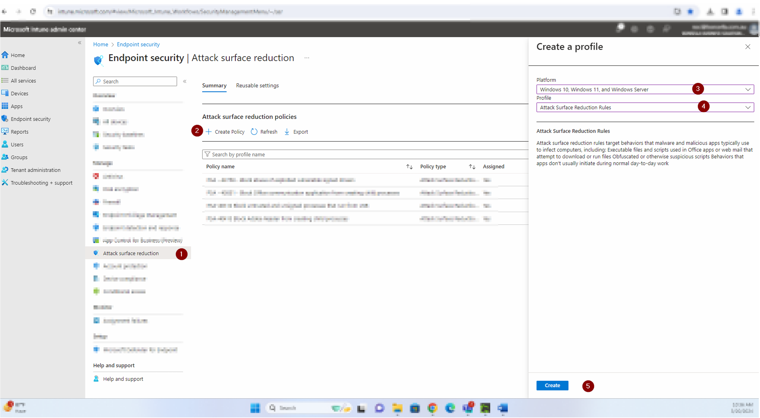Open the Dashboard navigation item
The width and height of the screenshot is (760, 418).
click(x=19, y=68)
